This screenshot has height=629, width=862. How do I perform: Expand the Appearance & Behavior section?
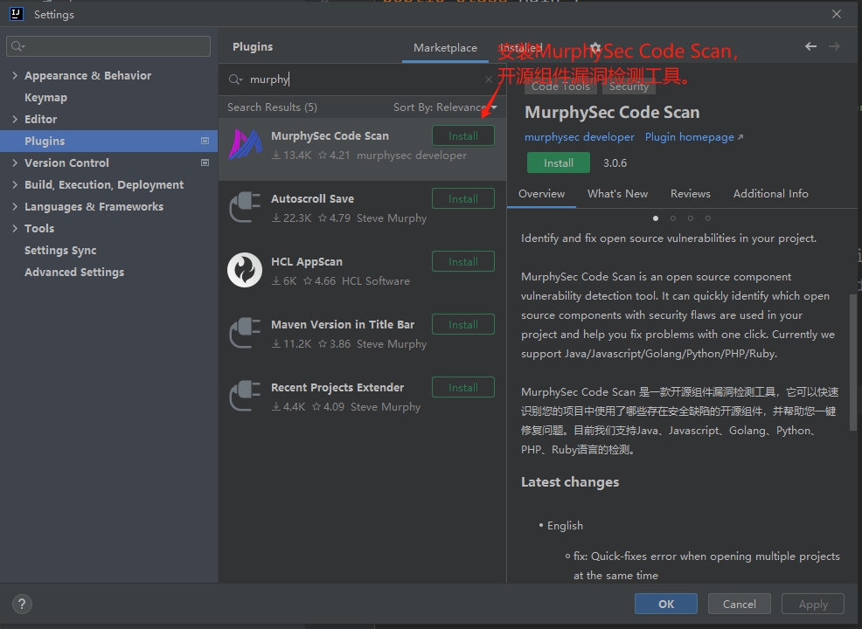click(15, 75)
